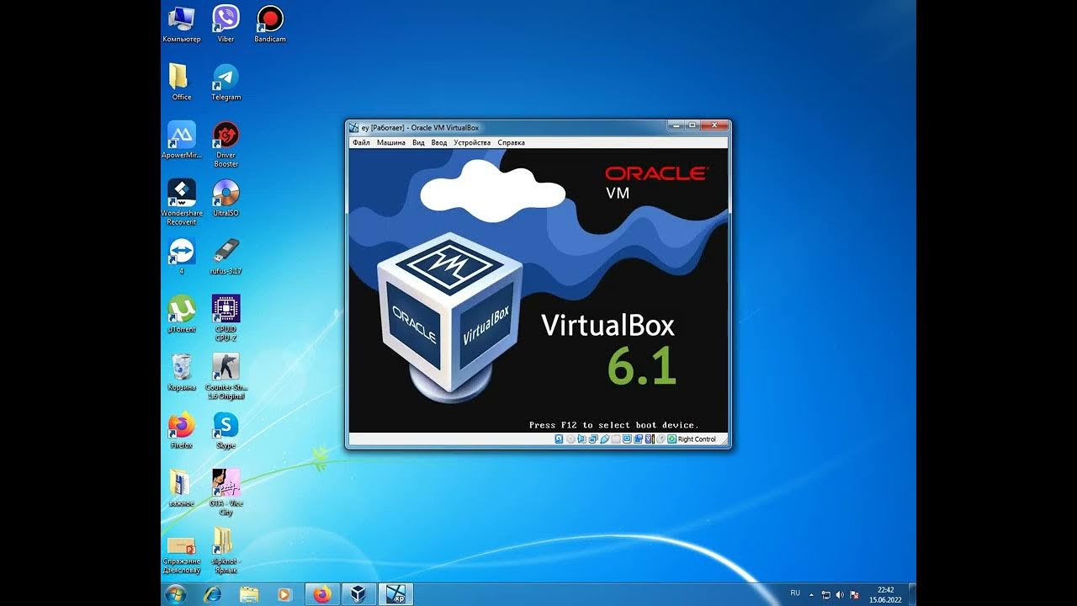
Task: Select the rufus-3.17 desktop icon
Action: tap(225, 256)
